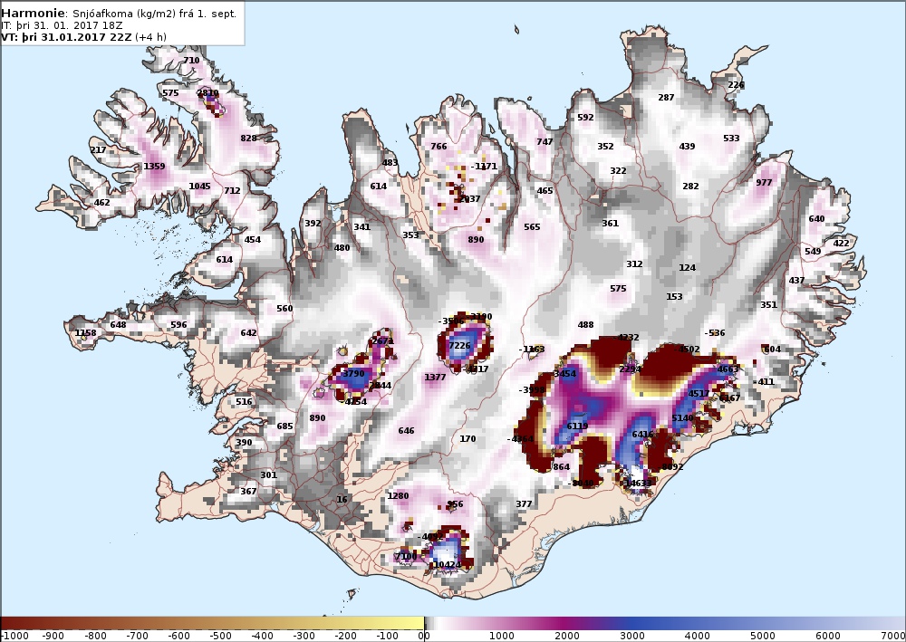Click the 153 value label
Viewport: 906px width, 642px height.
(x=674, y=296)
